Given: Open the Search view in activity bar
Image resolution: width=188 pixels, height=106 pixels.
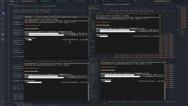Looking at the screenshot, I should click(3, 7).
